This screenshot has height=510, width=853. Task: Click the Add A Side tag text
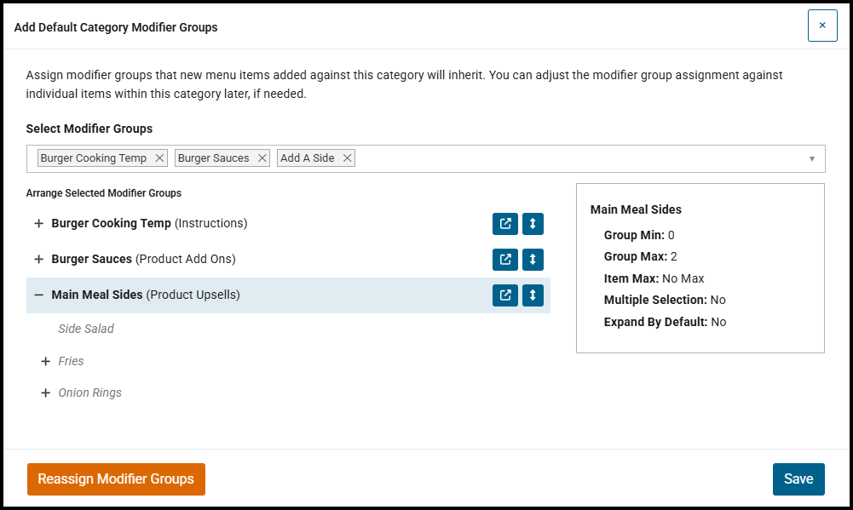click(x=308, y=158)
